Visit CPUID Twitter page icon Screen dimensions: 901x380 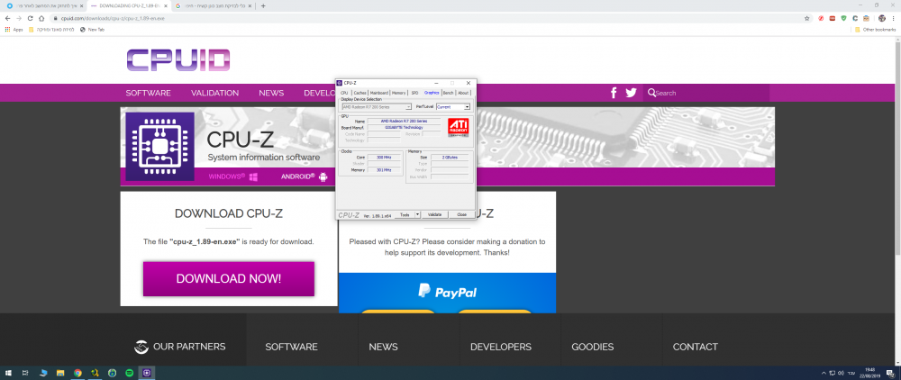[x=631, y=93]
